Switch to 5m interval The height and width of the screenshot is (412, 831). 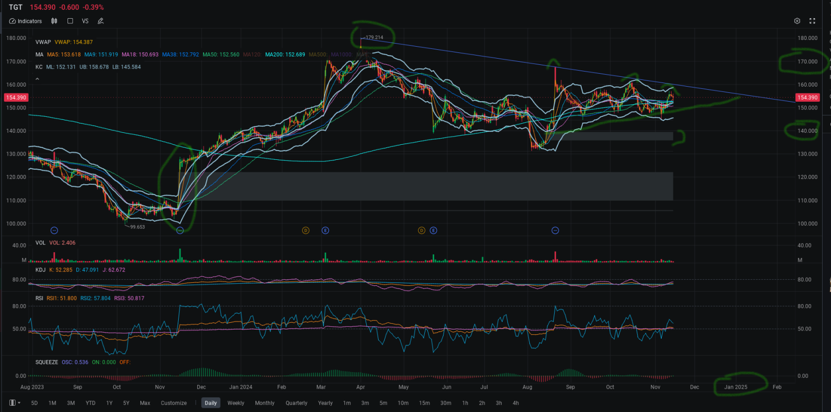tap(383, 403)
